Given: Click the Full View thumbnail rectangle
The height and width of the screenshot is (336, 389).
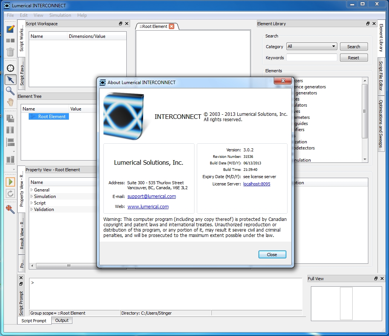Looking at the screenshot, I should click(x=346, y=303).
